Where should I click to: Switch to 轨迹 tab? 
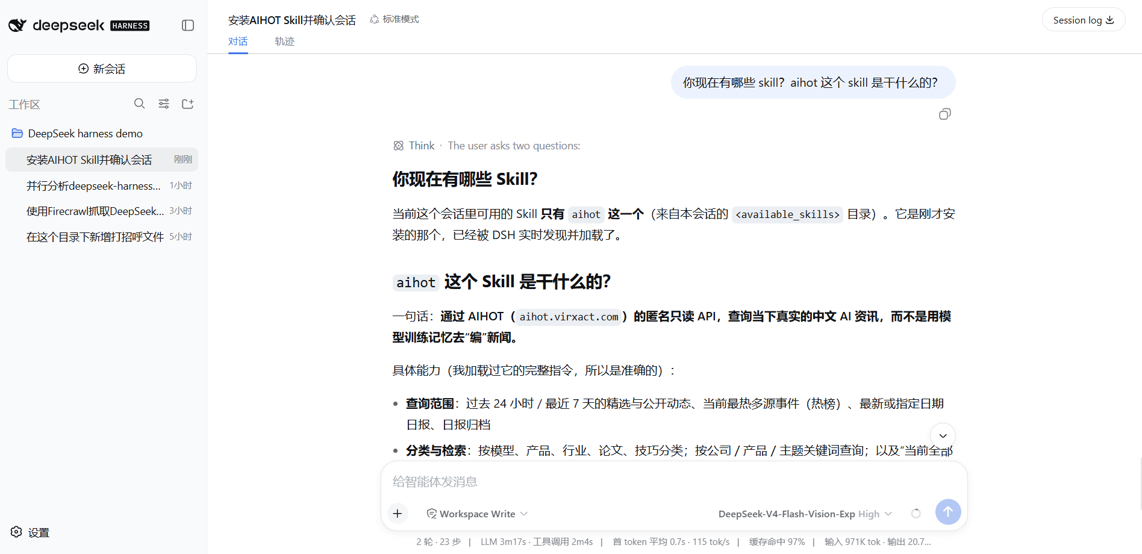[284, 42]
